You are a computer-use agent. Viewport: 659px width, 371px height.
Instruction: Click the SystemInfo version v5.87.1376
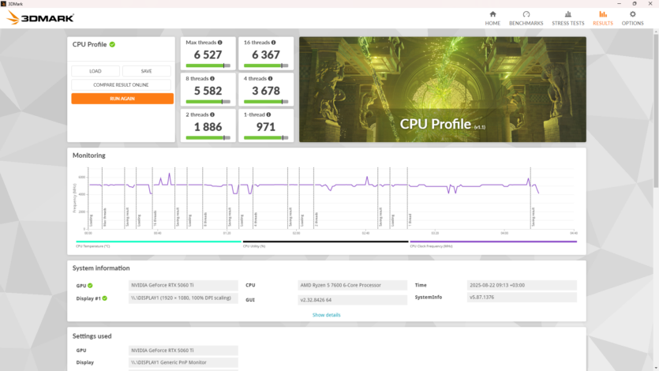click(x=522, y=298)
